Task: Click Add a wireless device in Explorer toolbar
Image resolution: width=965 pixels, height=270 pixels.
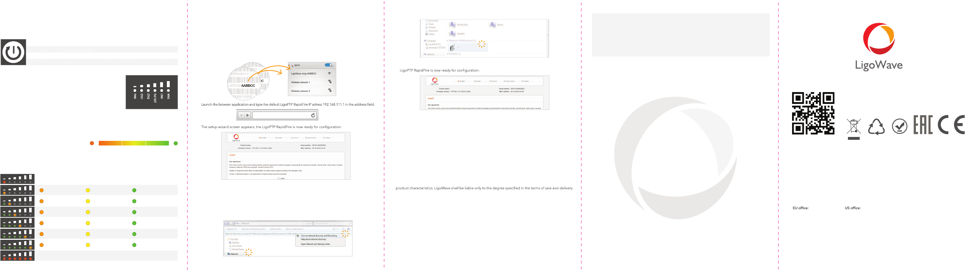Action: [x=294, y=229]
